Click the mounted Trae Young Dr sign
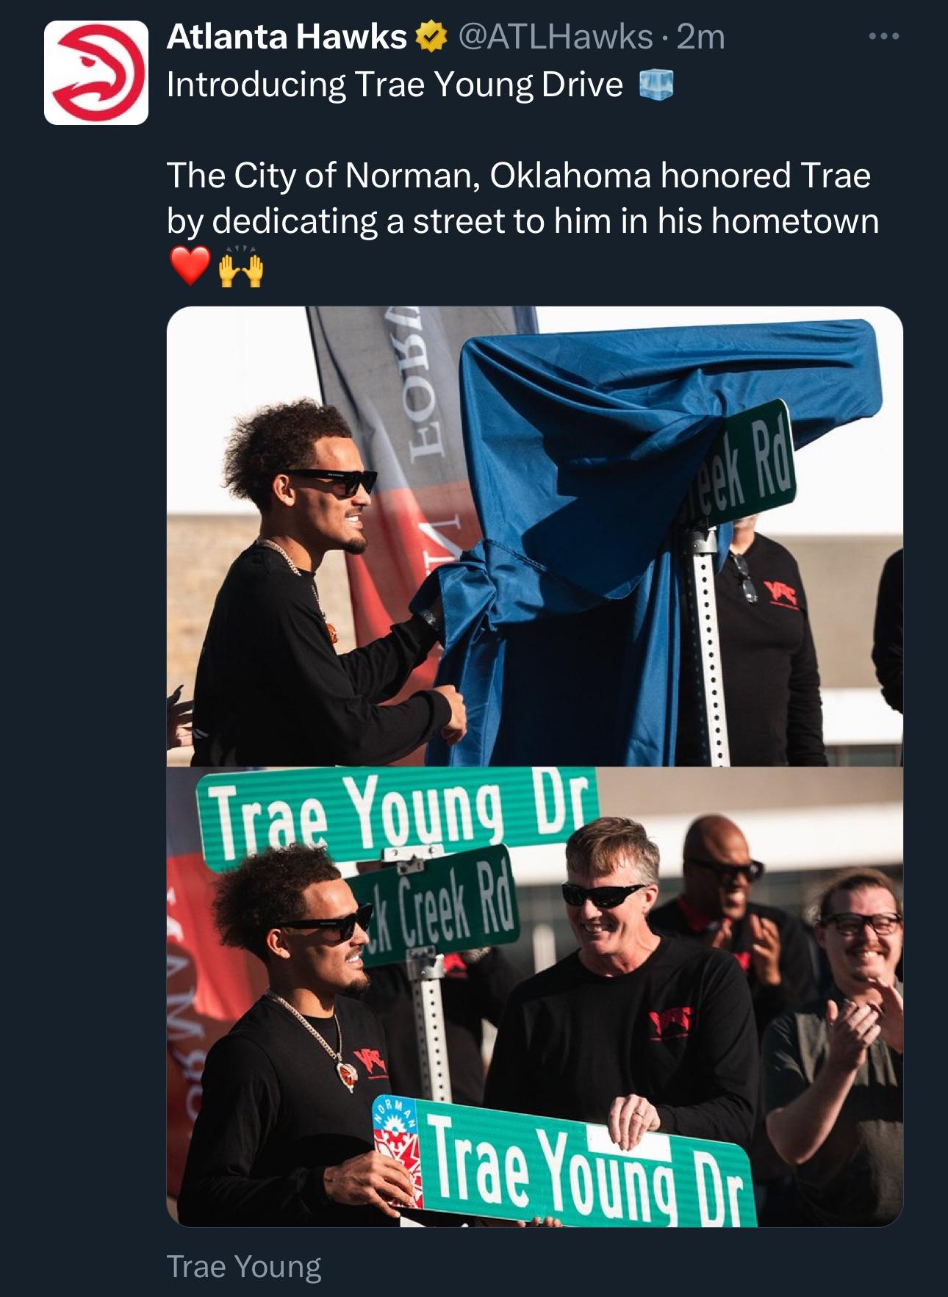Image resolution: width=948 pixels, height=1297 pixels. pyautogui.click(x=398, y=816)
